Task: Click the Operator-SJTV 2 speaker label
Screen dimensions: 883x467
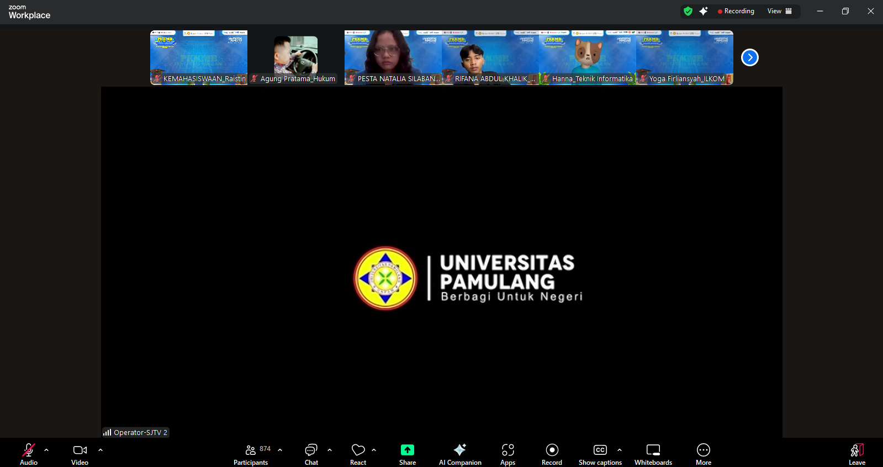Action: (135, 432)
